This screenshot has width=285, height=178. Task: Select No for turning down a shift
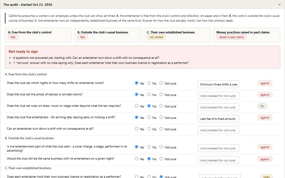pos(149,129)
